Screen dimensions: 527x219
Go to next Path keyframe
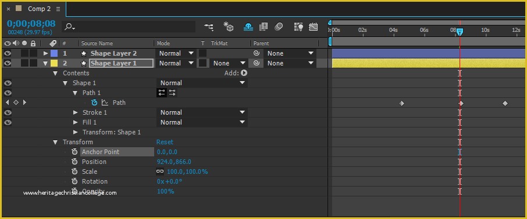[24, 103]
